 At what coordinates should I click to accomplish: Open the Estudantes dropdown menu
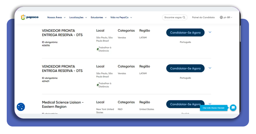coord(98,17)
